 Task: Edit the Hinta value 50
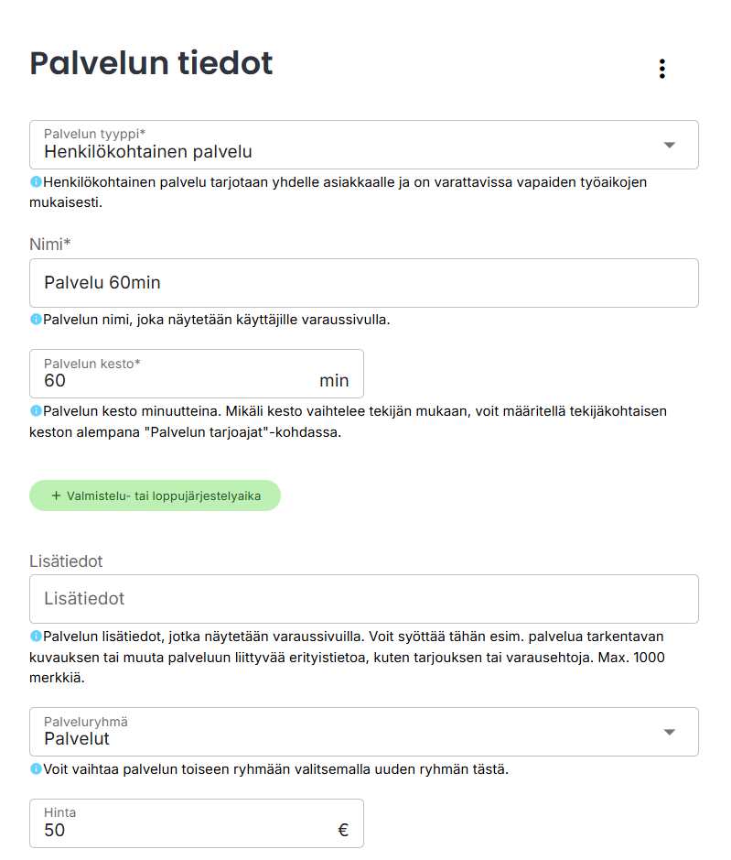55,831
